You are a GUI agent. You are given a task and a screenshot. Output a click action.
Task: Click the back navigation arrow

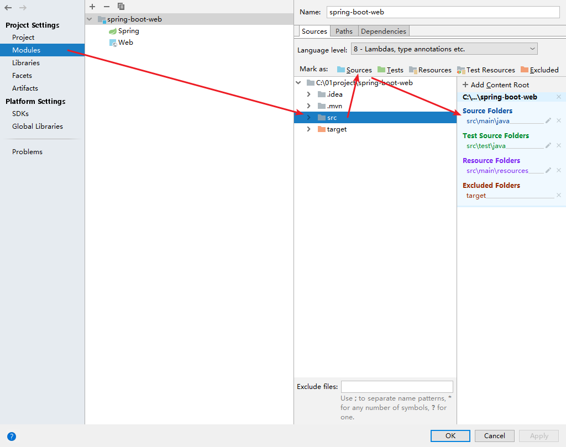tap(8, 8)
